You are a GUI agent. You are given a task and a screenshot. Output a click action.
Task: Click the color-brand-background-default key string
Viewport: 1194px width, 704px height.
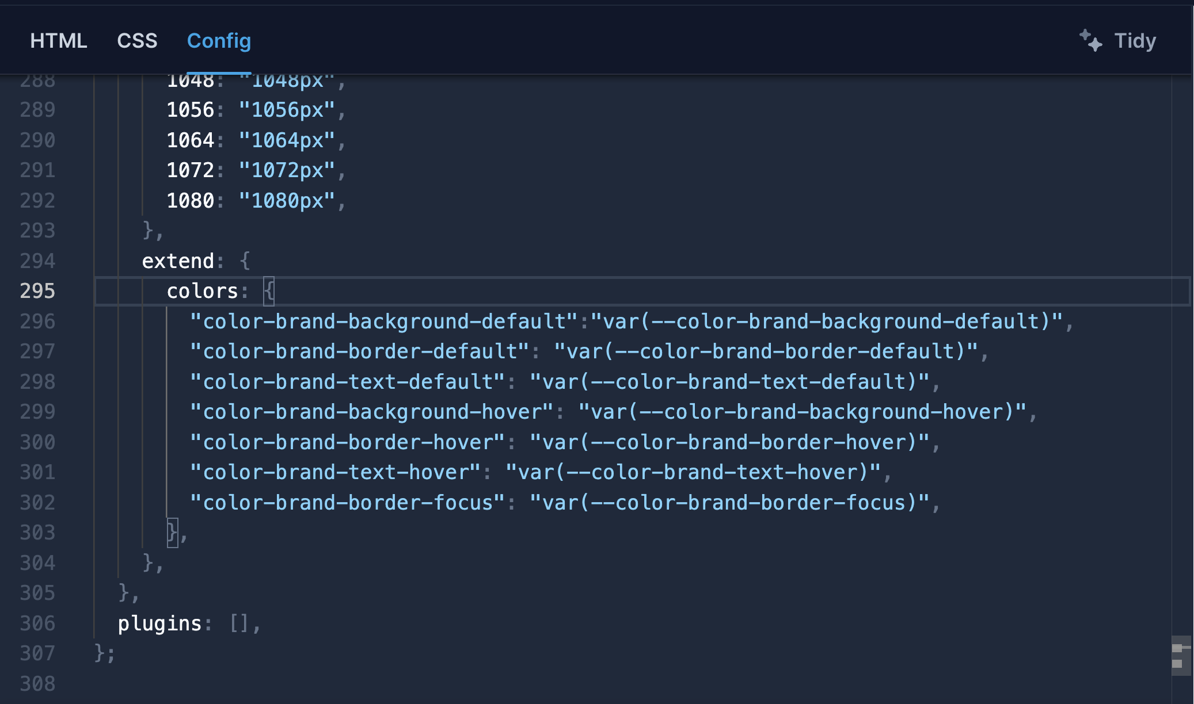(x=383, y=322)
